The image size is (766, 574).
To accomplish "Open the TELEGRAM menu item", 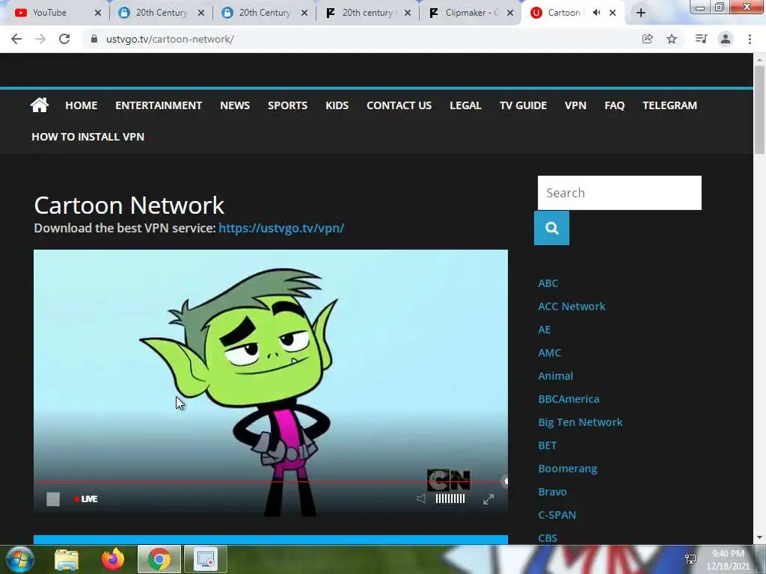I will 670,105.
